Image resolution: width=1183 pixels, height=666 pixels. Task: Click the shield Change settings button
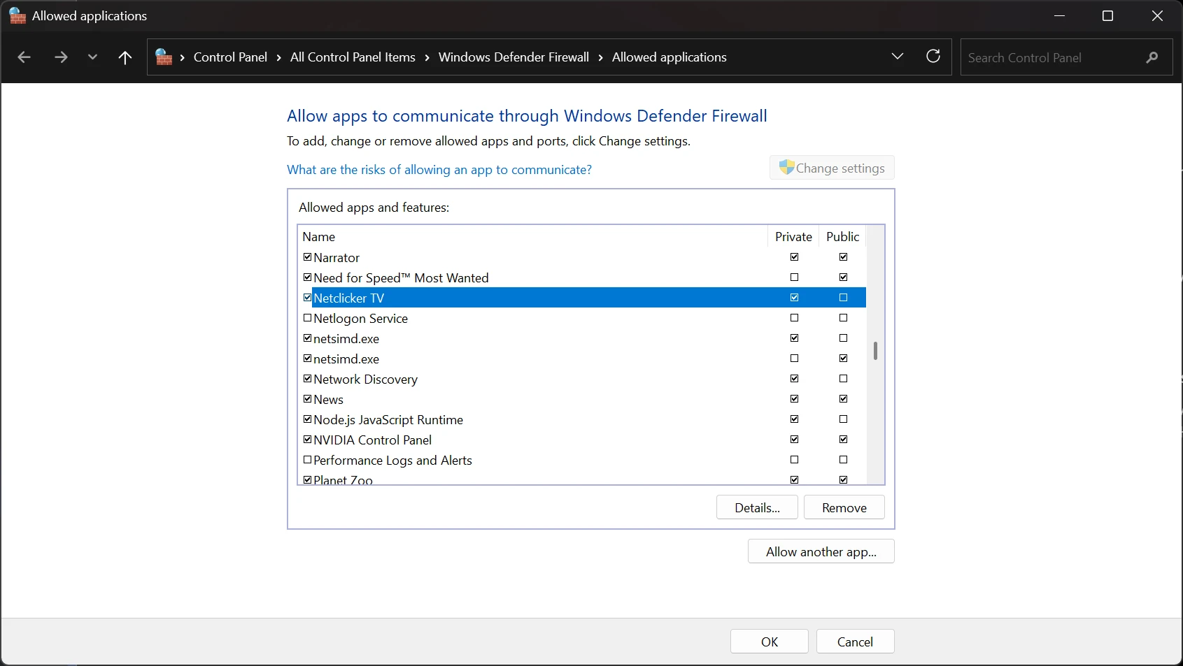(832, 168)
